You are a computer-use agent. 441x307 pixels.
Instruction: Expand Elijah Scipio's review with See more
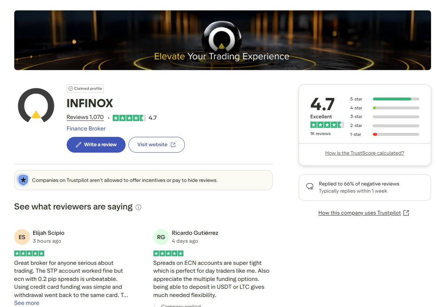point(27,303)
